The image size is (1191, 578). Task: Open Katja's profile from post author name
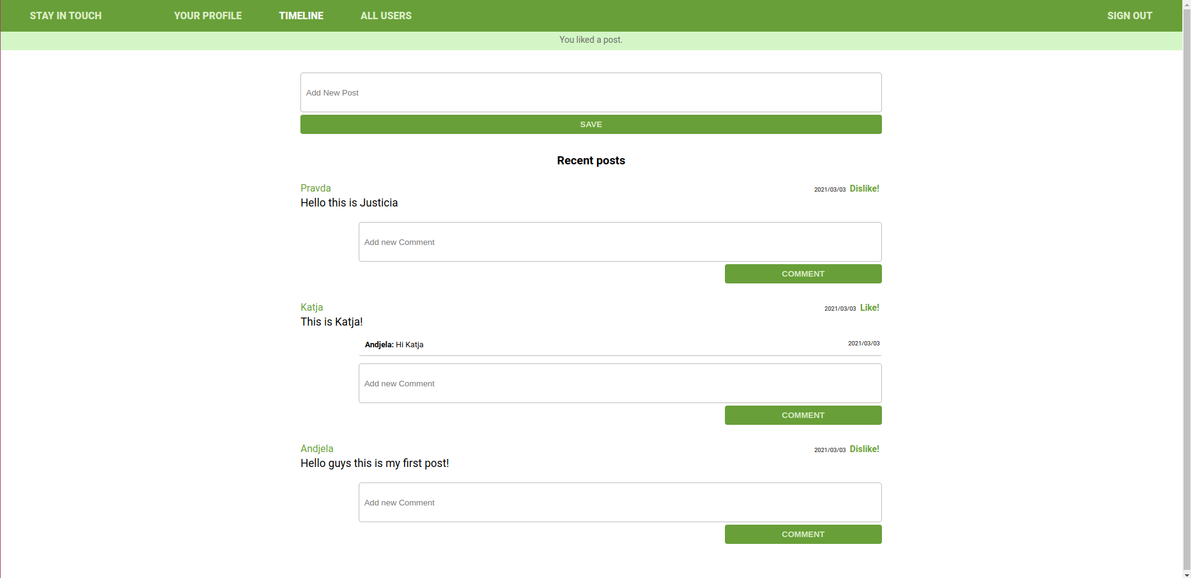(x=312, y=307)
